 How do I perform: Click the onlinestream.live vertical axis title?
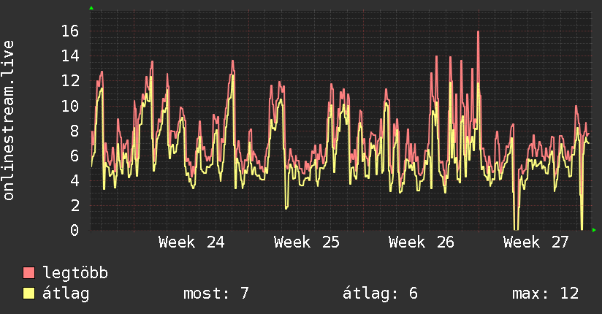pos(8,120)
